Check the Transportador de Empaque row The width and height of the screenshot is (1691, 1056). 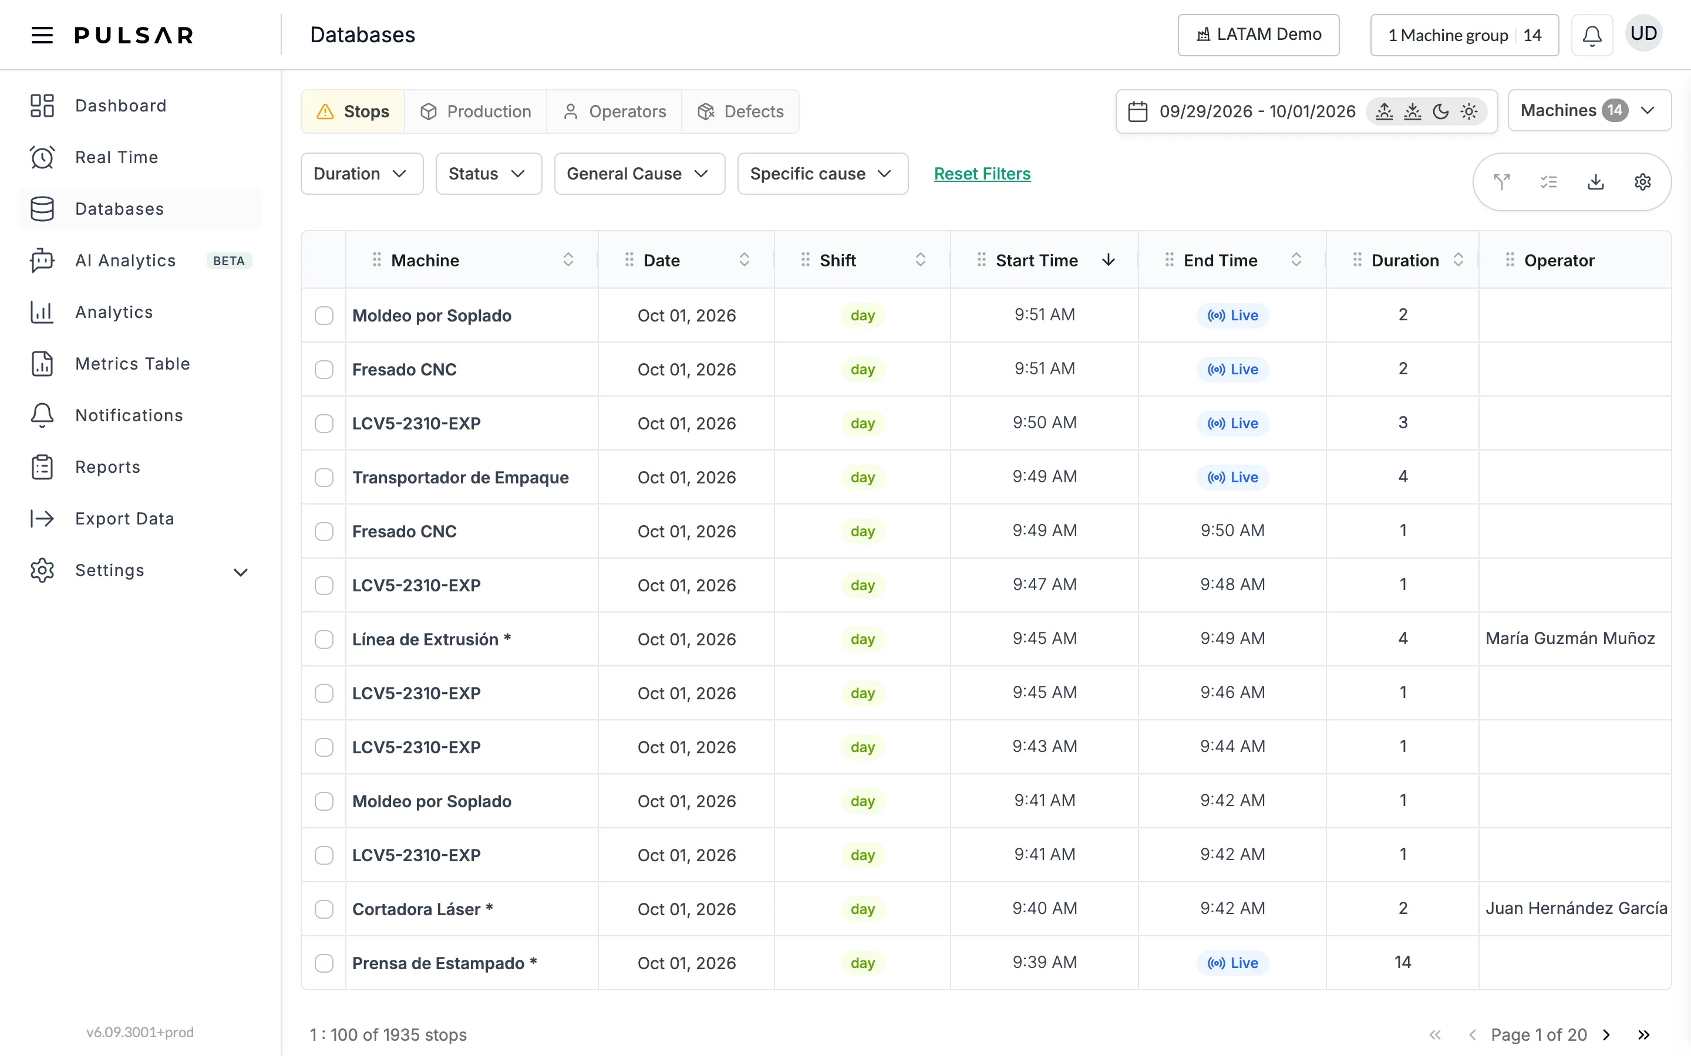pos(324,478)
